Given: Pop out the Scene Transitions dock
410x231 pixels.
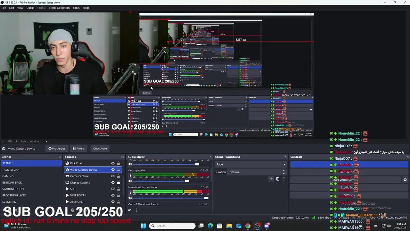Looking at the screenshot, I should tap(285, 157).
